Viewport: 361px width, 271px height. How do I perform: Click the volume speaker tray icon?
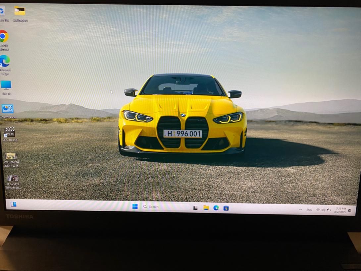tap(323, 210)
